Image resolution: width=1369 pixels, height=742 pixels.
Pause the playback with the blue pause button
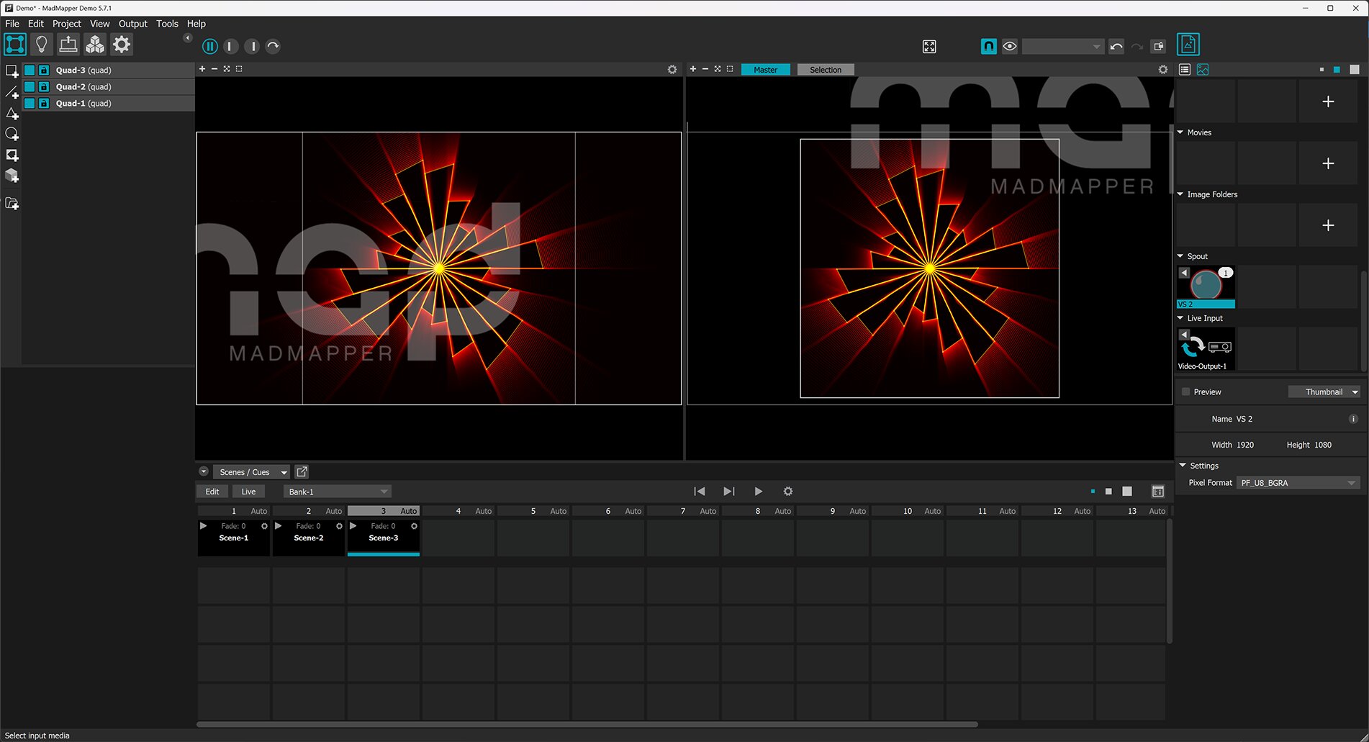(x=210, y=47)
